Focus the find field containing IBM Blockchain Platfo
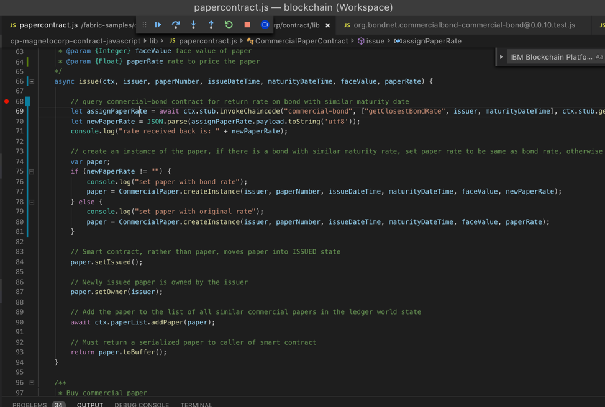This screenshot has width=605, height=407. point(550,57)
